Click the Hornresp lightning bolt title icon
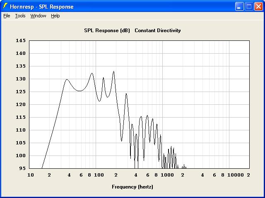This screenshot has width=265, height=198. click(x=5, y=6)
